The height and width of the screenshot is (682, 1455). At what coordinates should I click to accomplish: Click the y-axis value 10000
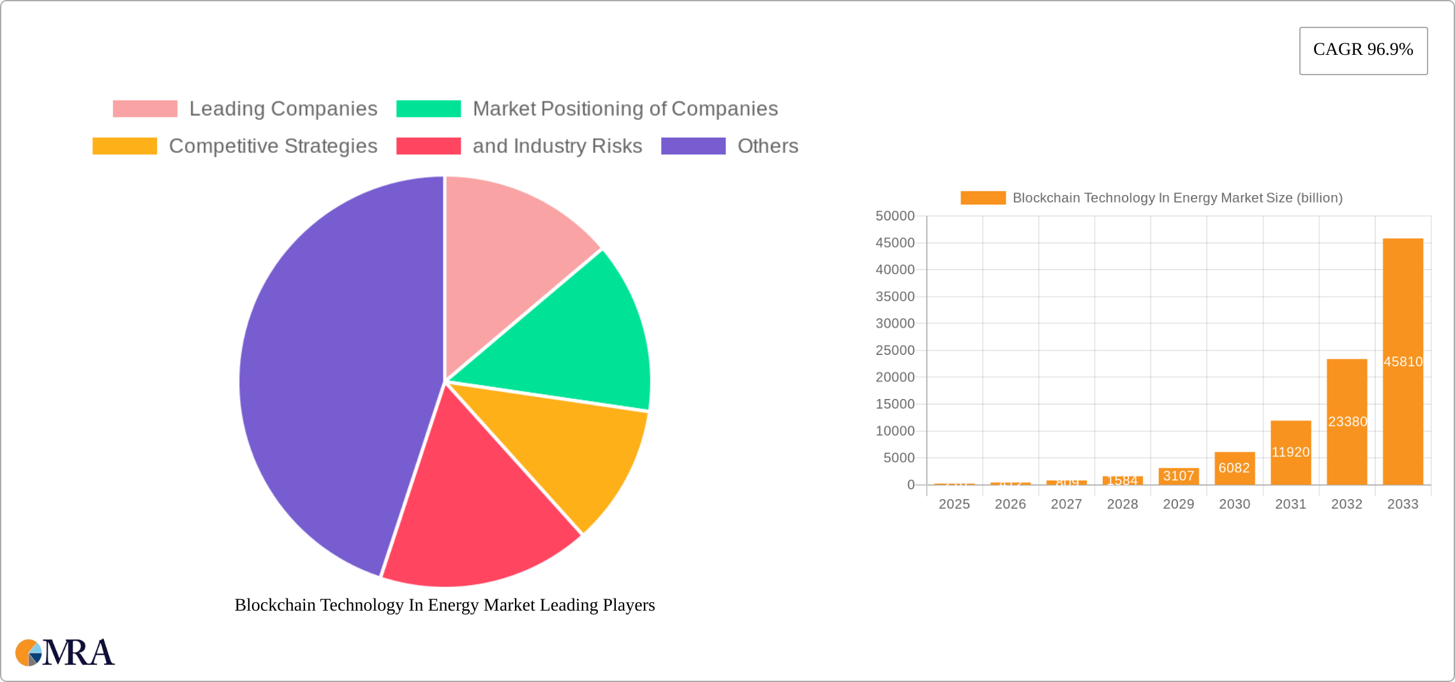pos(895,431)
